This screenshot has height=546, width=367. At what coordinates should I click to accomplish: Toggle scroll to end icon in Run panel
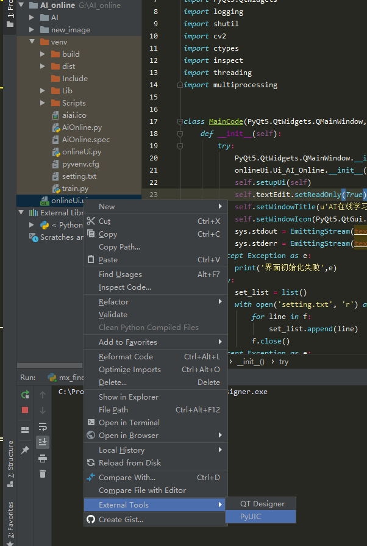pos(43,442)
